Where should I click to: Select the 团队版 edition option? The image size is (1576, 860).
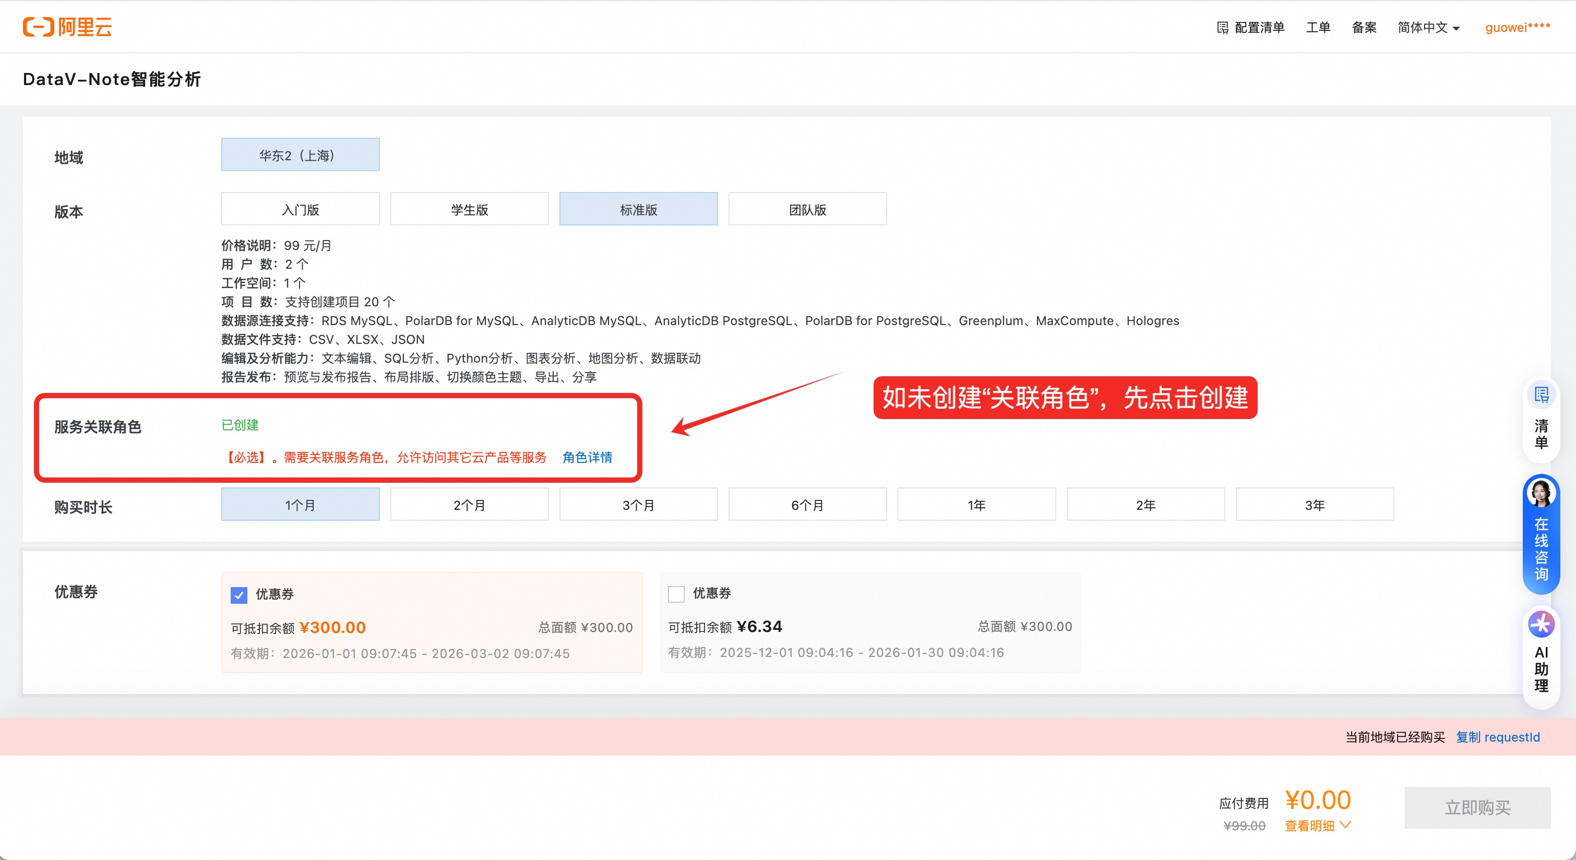pos(807,210)
